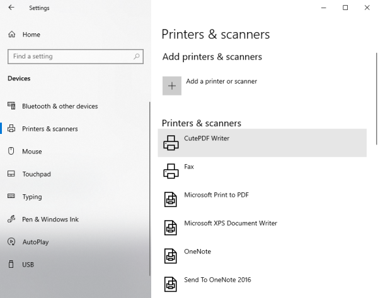378x298 pixels.
Task: Click the Fax printer icon
Action: [x=171, y=171]
